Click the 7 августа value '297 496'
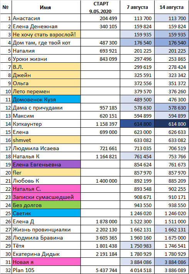This screenshot has width=189, height=274. 137,59
